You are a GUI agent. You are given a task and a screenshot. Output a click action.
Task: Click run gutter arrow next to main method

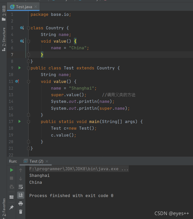(20, 121)
